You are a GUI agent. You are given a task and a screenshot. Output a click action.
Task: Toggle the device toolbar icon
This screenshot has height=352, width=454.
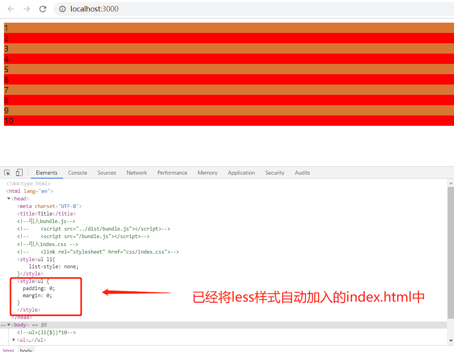19,173
